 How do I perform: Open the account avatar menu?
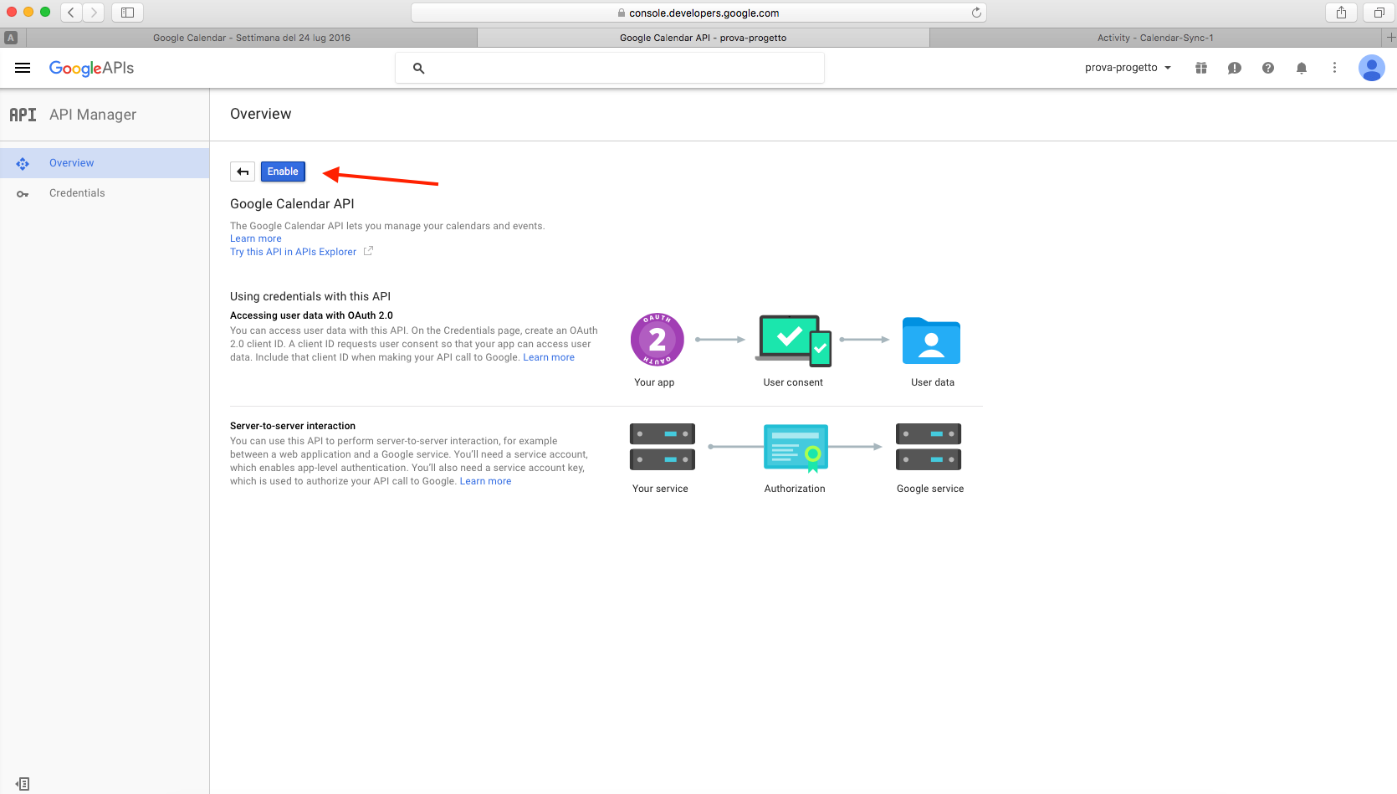pos(1372,68)
